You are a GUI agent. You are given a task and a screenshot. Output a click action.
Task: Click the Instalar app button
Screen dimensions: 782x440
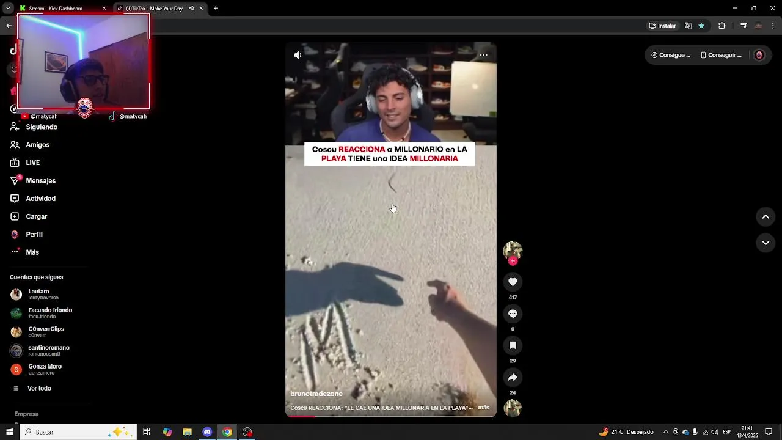pyautogui.click(x=662, y=26)
